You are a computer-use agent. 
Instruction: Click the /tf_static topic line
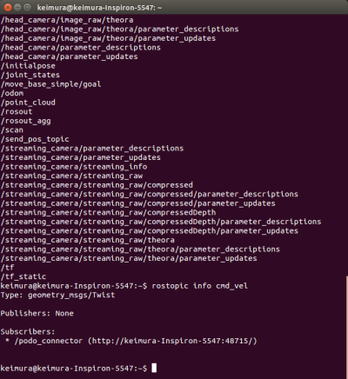(x=23, y=276)
